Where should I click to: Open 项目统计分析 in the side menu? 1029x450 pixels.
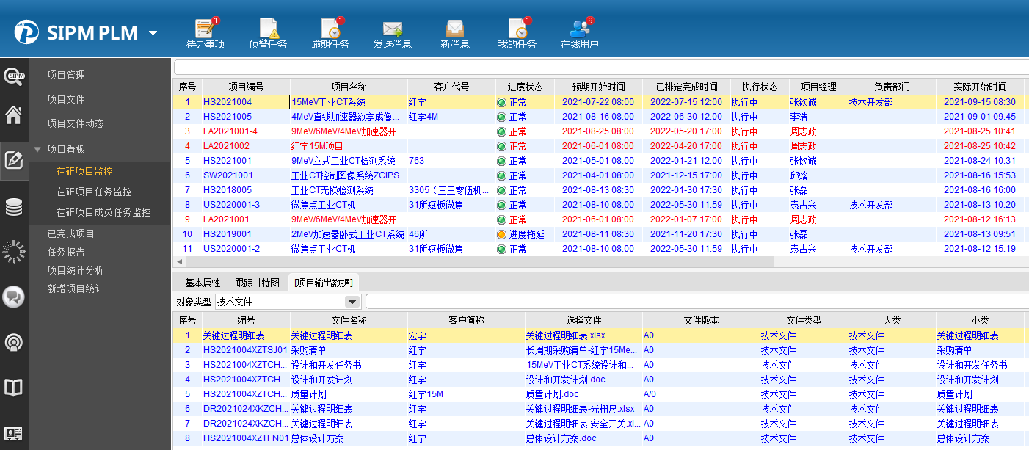[x=76, y=270]
